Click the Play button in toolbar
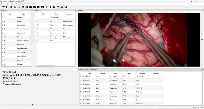Image resolution: width=204 pixels, height=109 pixels. pos(7,7)
